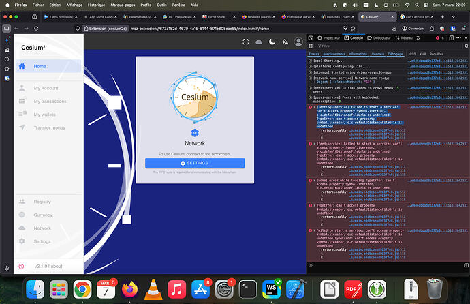The height and width of the screenshot is (304, 470).
Task: Click the Home icon in Cesium sidebar
Action: pyautogui.click(x=22, y=66)
